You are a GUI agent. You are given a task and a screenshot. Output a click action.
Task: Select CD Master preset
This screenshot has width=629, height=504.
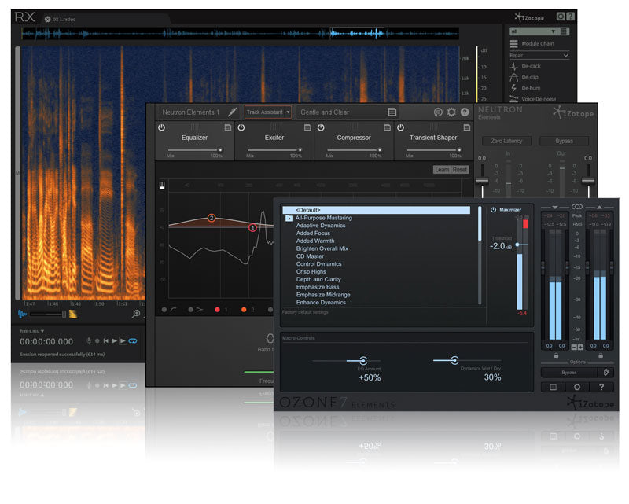(310, 256)
